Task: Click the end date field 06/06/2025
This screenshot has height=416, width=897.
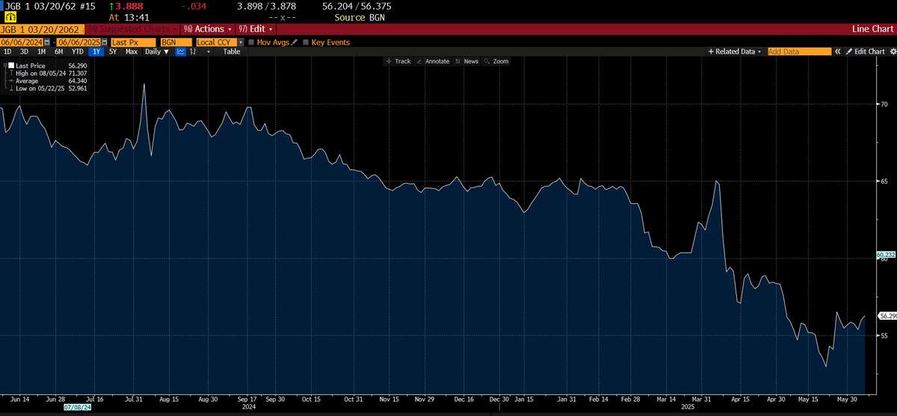Action: 78,43
